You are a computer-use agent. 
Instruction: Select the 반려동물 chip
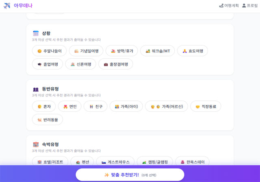pos(48,120)
